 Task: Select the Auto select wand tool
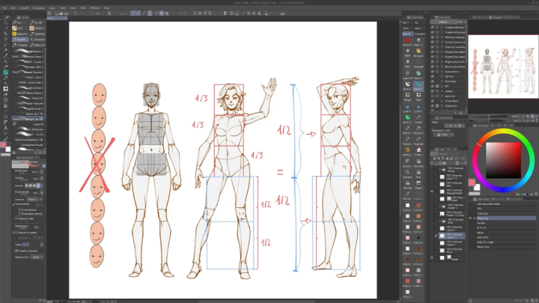5,50
